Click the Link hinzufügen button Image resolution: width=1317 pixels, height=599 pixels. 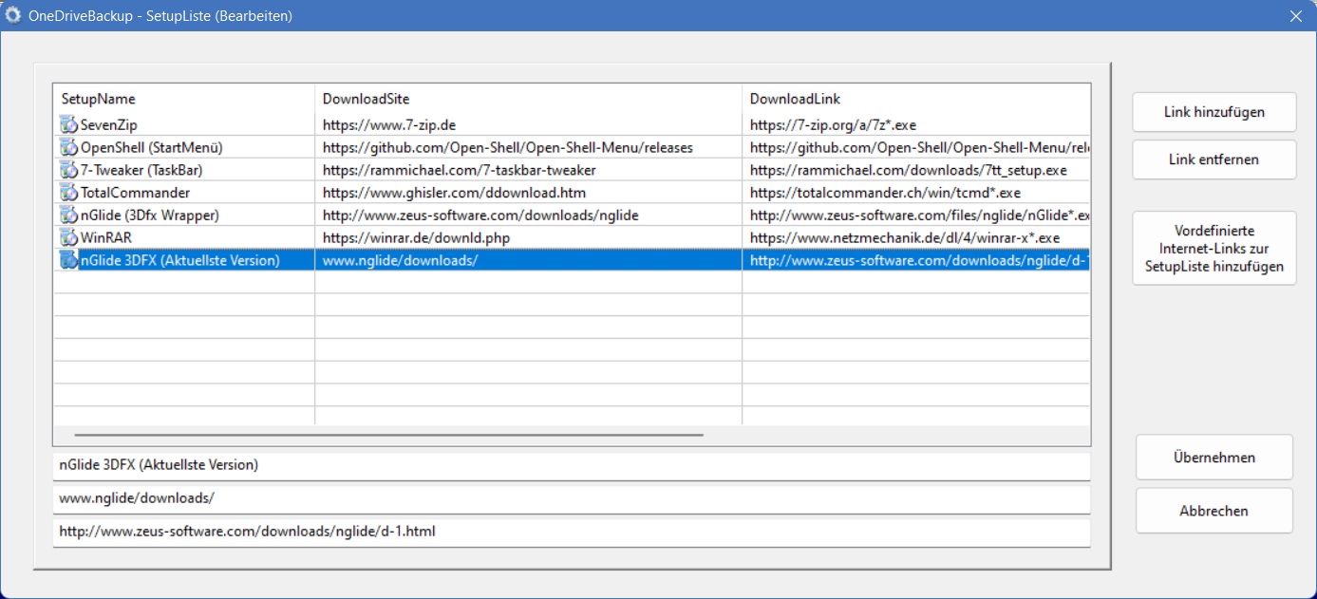pyautogui.click(x=1214, y=112)
